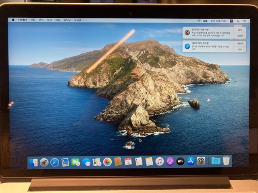This screenshot has height=193, width=258.
Task: Open the Music app icon
Action: (x=160, y=162)
